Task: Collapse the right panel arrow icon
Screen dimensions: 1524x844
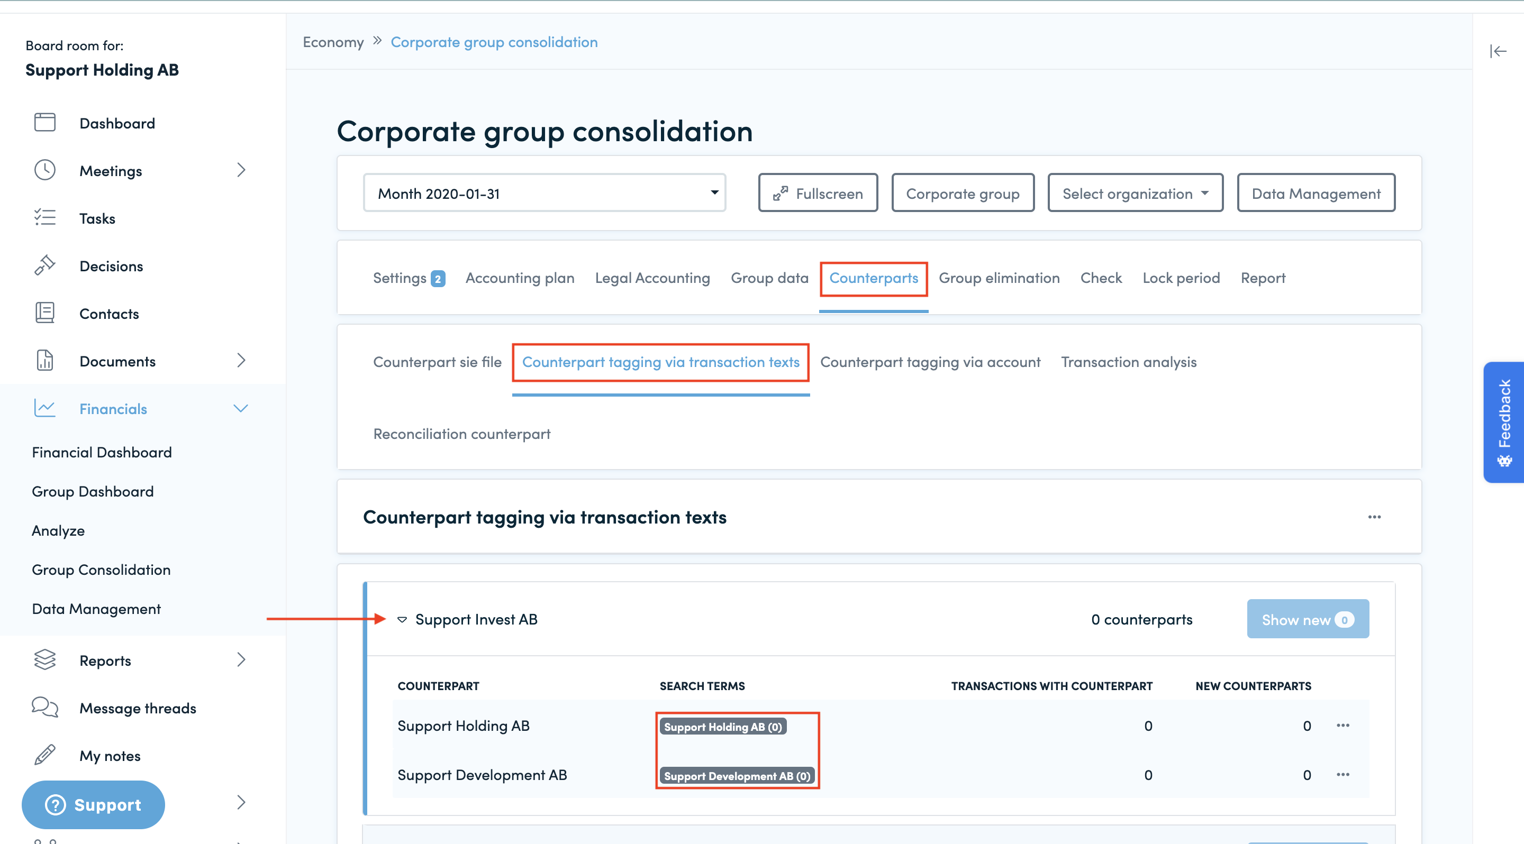Action: 1498,51
